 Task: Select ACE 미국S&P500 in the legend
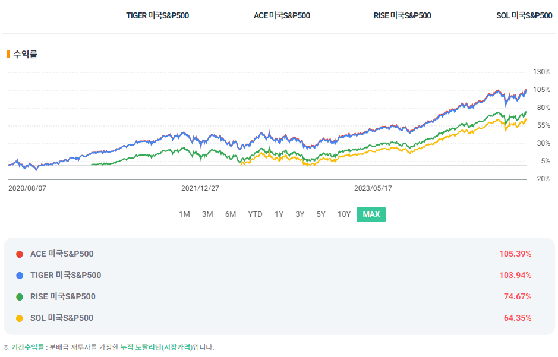pyautogui.click(x=62, y=254)
